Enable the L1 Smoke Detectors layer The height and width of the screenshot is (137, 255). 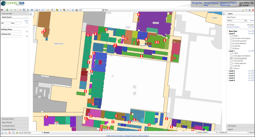point(231,63)
